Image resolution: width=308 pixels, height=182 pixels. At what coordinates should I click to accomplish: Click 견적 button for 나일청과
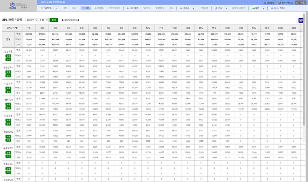8,92
